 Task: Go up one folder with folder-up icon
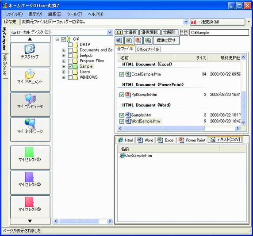coord(118,32)
